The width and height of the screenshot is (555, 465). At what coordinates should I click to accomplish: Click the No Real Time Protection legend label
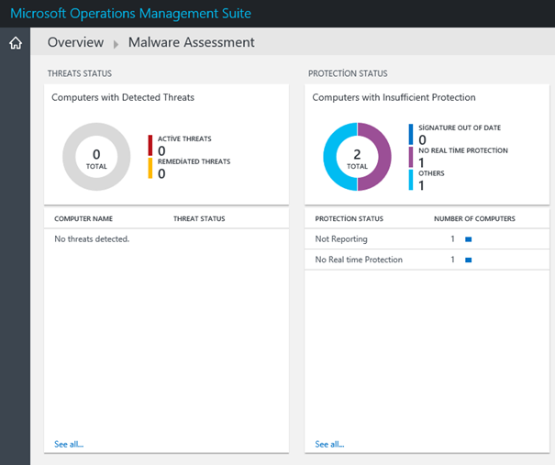click(463, 150)
